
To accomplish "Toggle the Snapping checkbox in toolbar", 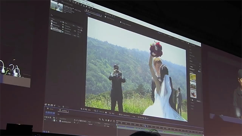I will pos(106,14).
